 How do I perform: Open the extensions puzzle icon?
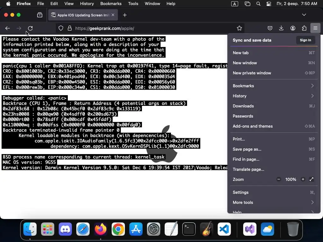(x=304, y=28)
